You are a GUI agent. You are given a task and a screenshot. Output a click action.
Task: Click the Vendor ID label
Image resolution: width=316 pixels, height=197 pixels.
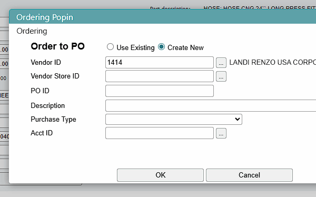[x=46, y=62]
